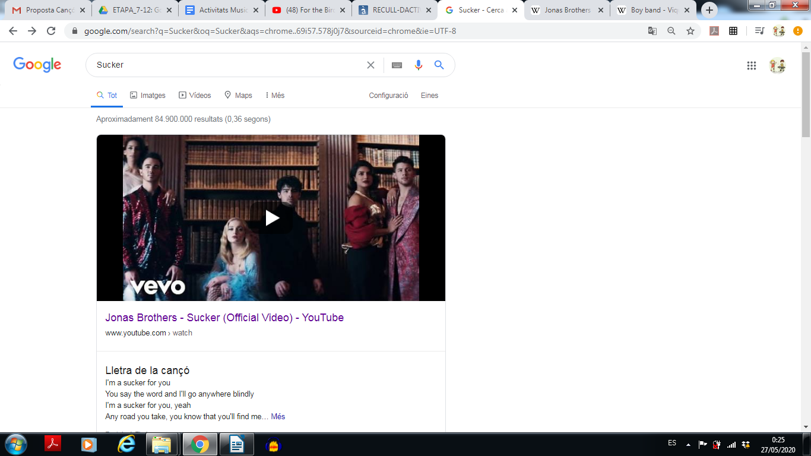Click the www.youtube.com › watch URL
811x456 pixels.
148,333
